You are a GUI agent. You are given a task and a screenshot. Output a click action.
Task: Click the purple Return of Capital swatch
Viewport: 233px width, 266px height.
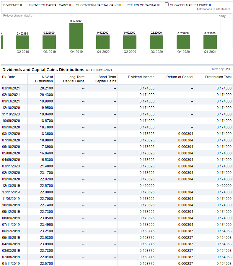point(159,5)
